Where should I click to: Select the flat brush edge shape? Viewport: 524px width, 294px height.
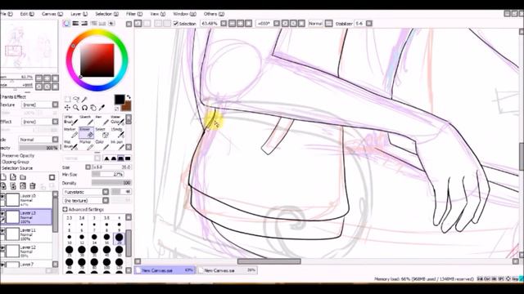click(x=128, y=158)
